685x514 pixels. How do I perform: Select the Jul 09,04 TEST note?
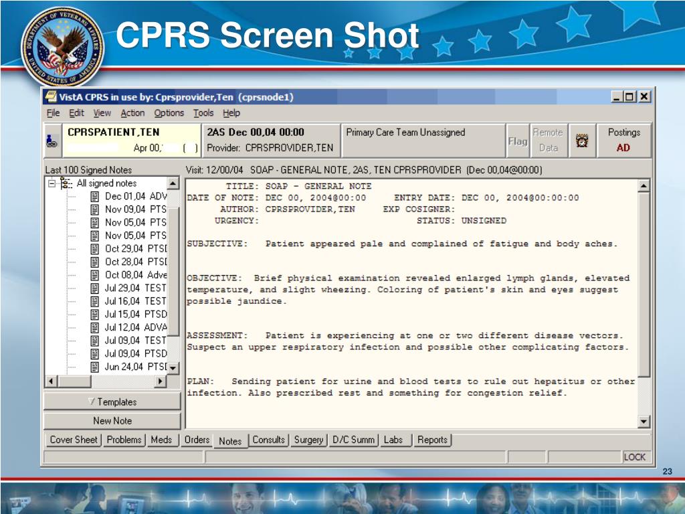pos(135,341)
